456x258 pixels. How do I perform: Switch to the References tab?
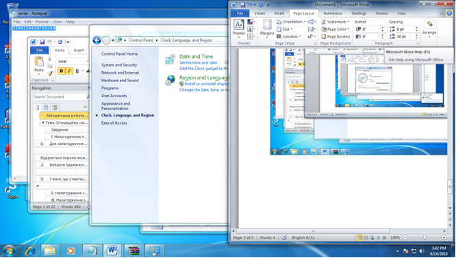pos(333,14)
